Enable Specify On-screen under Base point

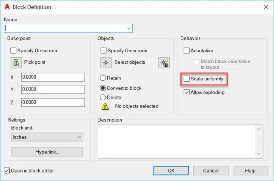[13, 51]
